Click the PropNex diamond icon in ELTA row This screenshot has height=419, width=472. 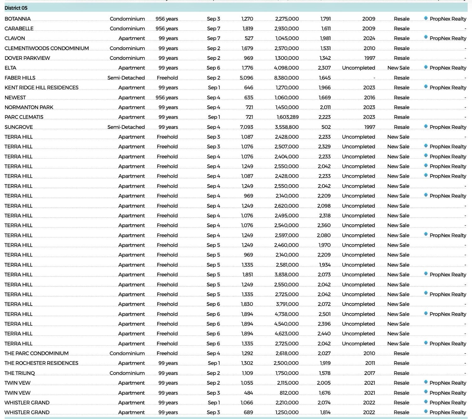[x=426, y=67]
